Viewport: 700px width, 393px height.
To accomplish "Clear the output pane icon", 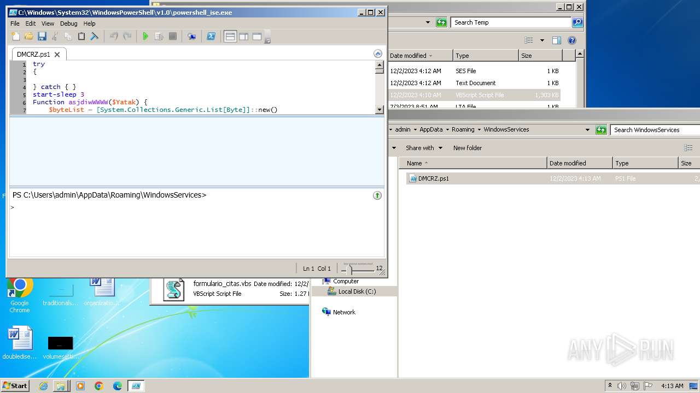I will point(95,37).
